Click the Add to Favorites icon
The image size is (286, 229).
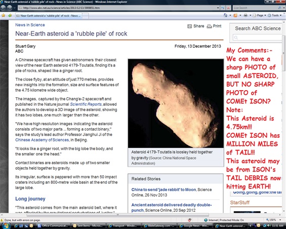[x=10, y=16]
